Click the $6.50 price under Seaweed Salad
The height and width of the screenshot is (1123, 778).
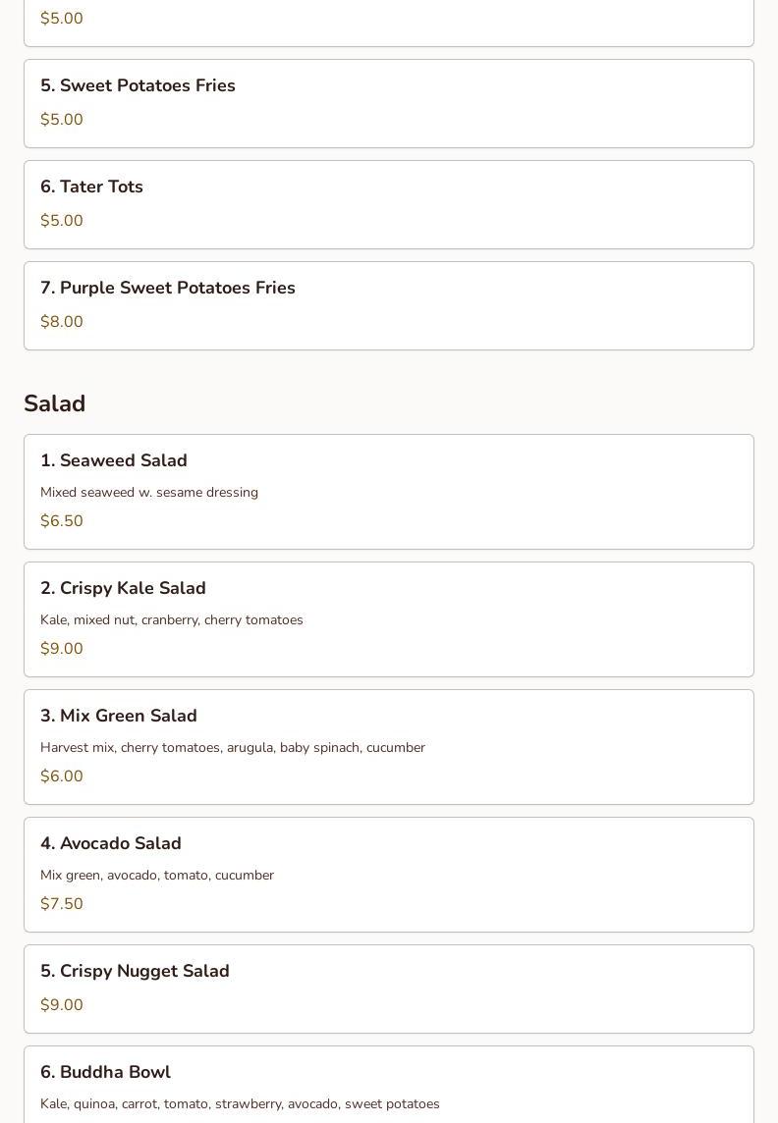[x=62, y=521]
